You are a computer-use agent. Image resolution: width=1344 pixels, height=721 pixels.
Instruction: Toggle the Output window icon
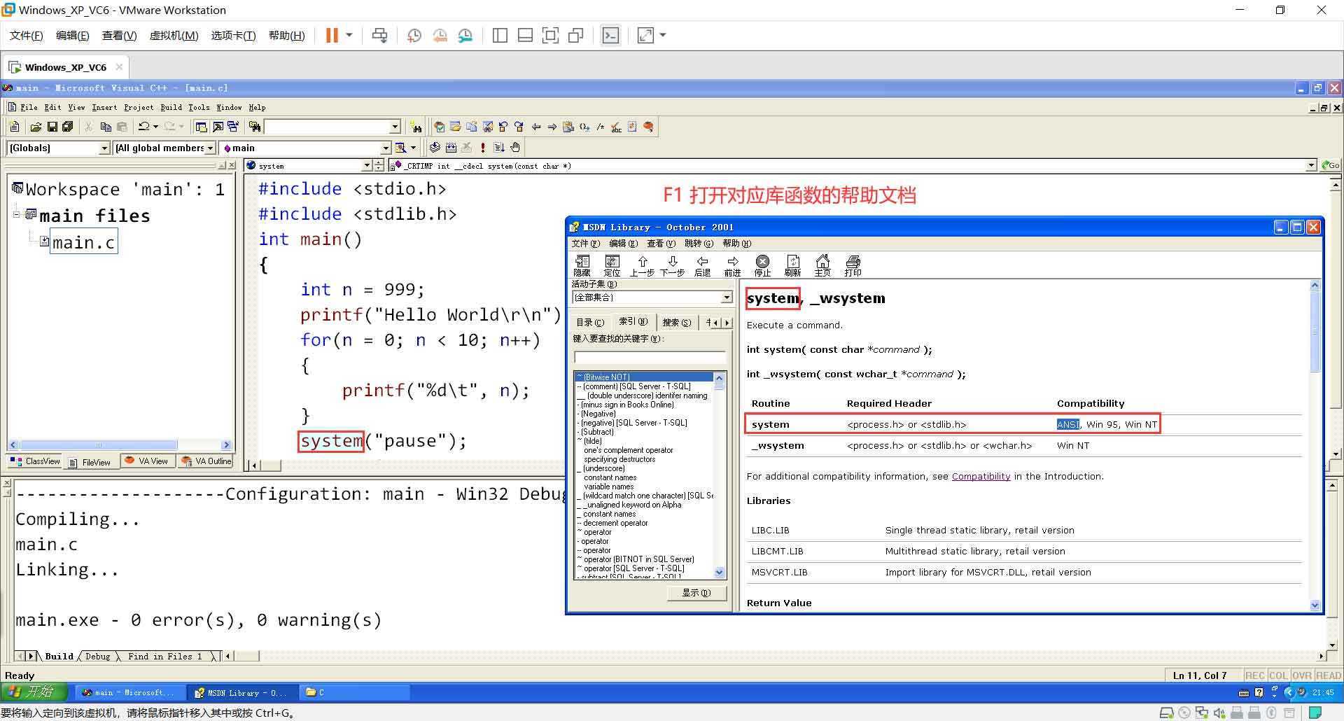click(x=217, y=127)
